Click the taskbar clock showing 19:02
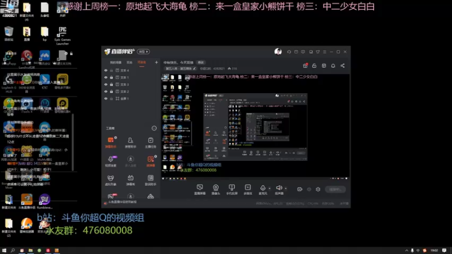 [434, 251]
